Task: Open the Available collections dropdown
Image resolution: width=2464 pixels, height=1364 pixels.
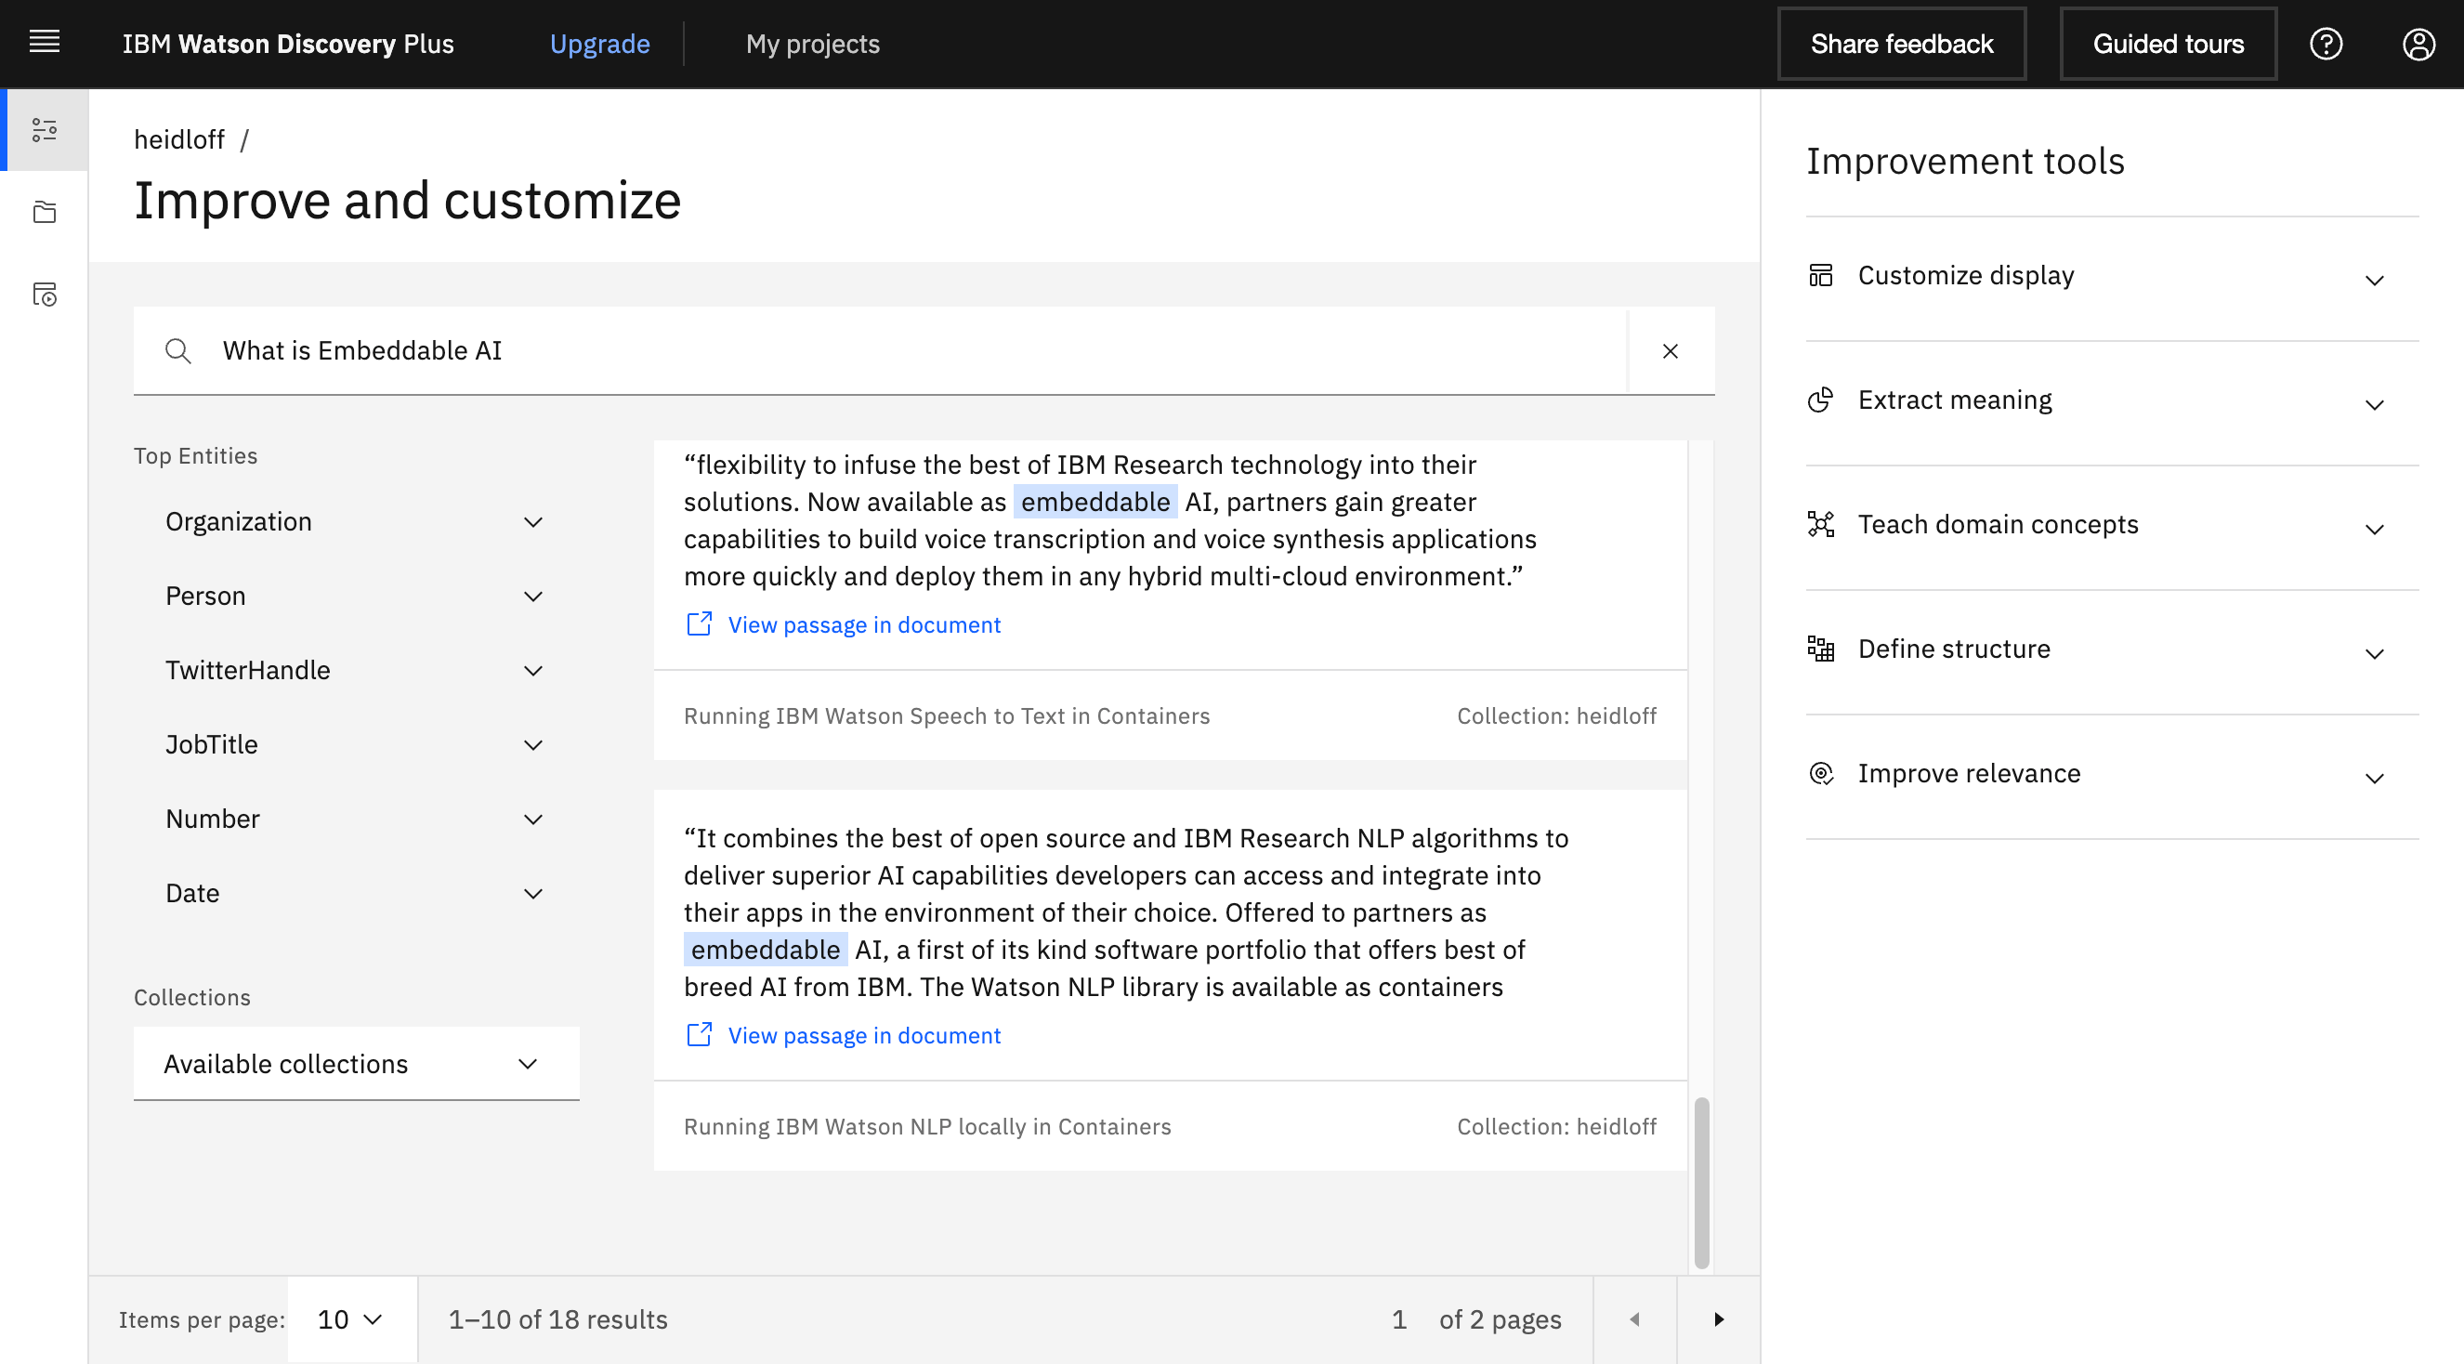Action: [x=356, y=1064]
